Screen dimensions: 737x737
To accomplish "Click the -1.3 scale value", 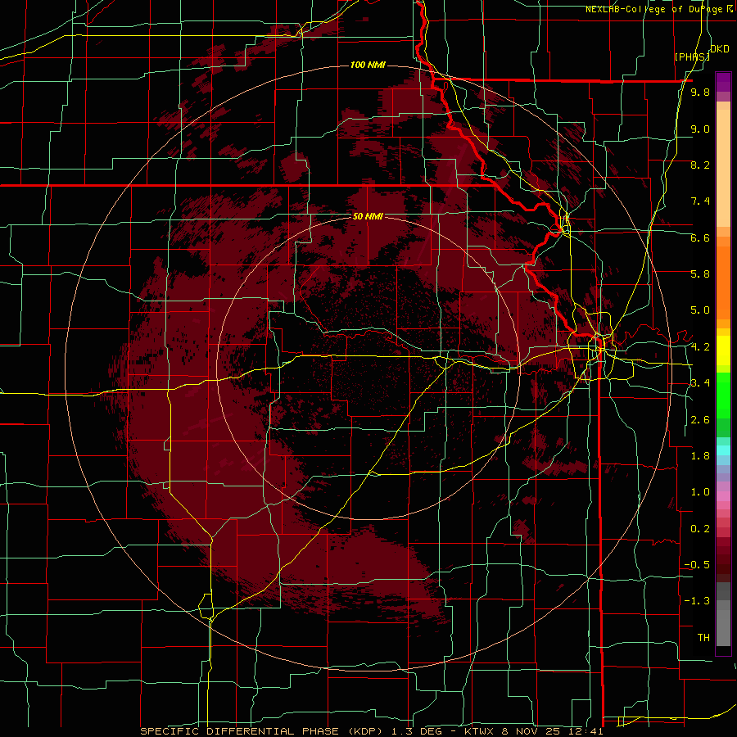I will coord(697,601).
